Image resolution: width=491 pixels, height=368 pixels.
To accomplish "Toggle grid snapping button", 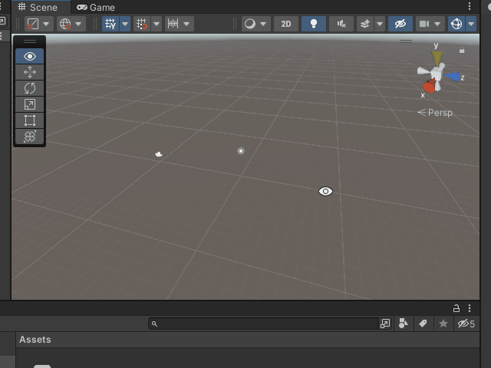I will click(142, 24).
